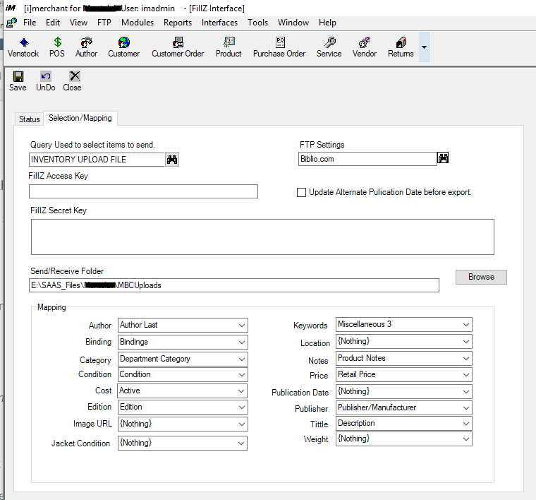Open the Customer Order toolbar icon

pyautogui.click(x=178, y=47)
